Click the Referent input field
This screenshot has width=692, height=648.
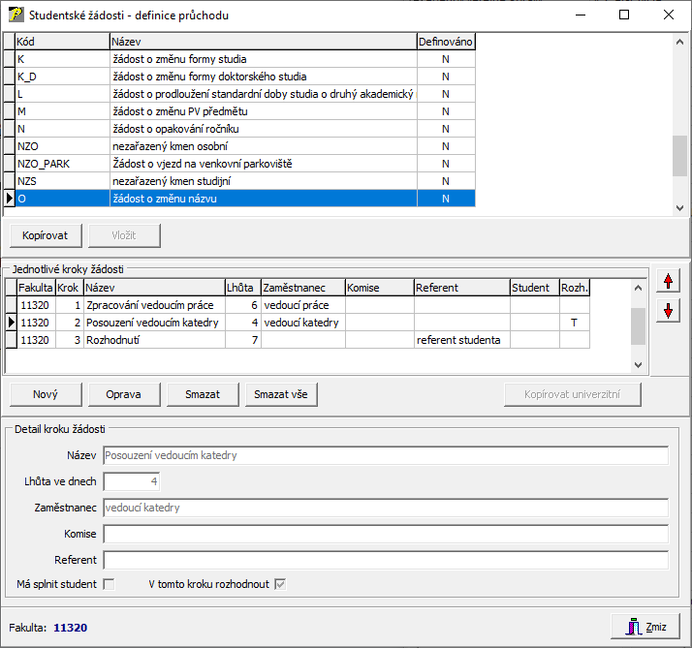tap(386, 560)
